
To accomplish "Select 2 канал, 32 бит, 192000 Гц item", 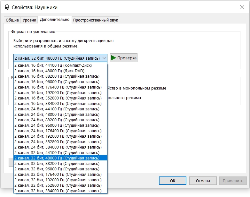I will pos(60,180).
